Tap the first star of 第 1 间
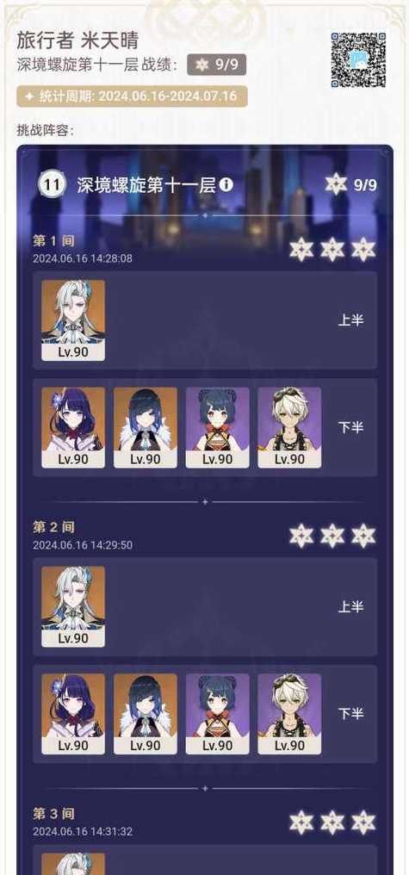 [x=301, y=250]
